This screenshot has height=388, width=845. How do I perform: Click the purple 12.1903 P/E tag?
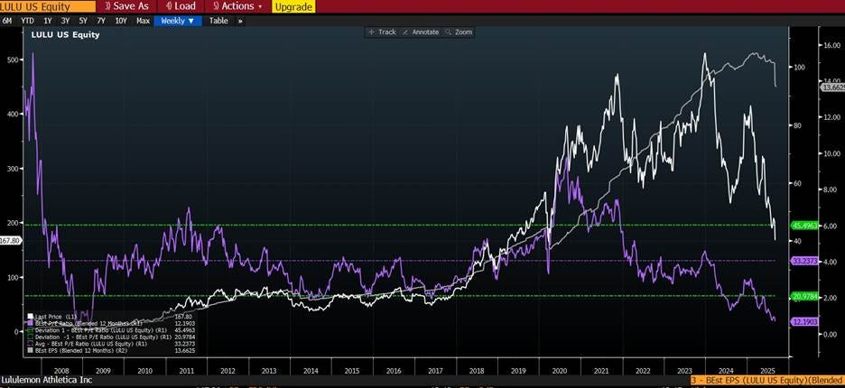(x=803, y=321)
